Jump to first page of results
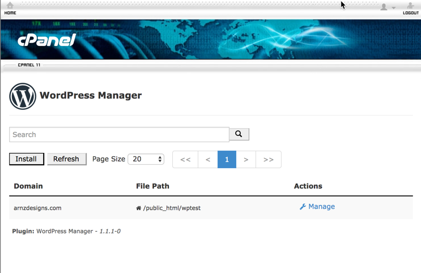This screenshot has height=273, width=421. pos(185,160)
